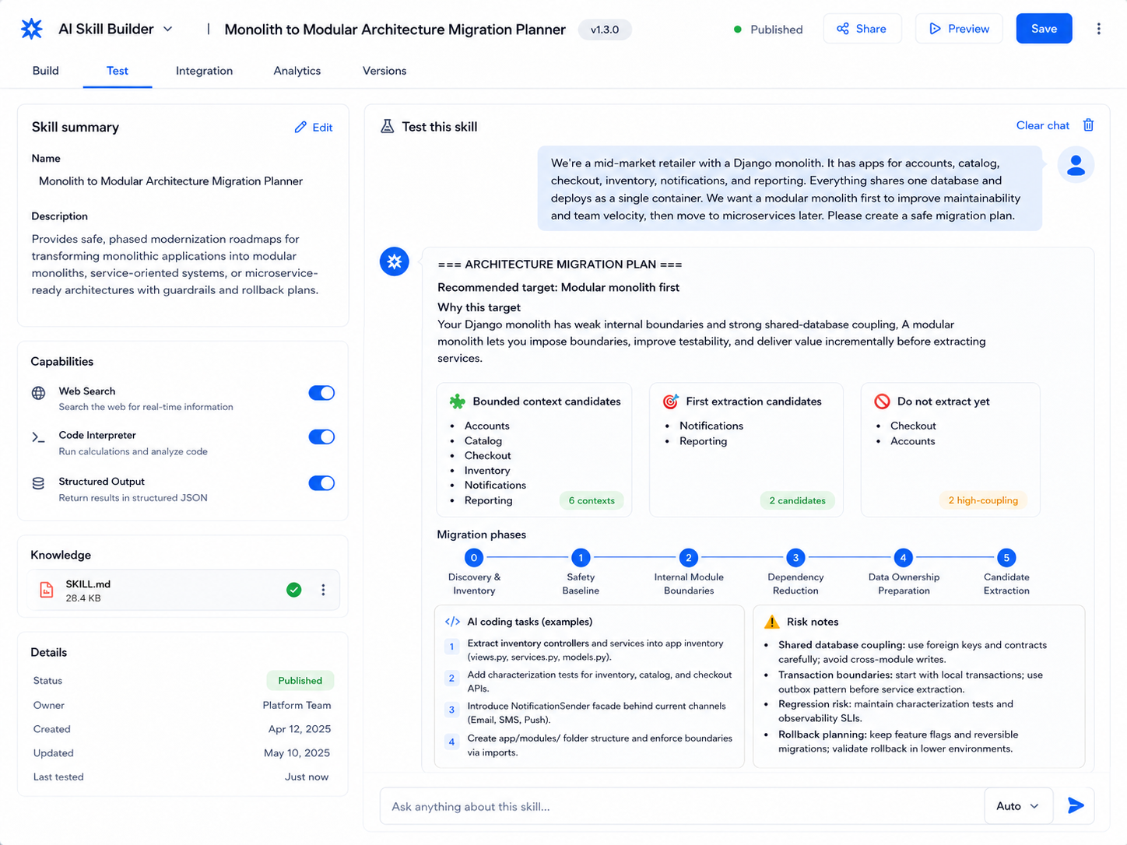Click the 2 candidates badge
Screen dimensions: 1127x845
(x=797, y=500)
